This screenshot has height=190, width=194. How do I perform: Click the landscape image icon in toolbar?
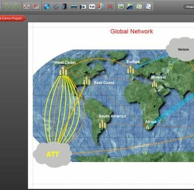[x=121, y=6]
